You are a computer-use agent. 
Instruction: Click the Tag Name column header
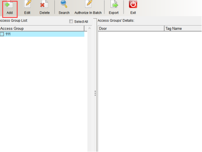click(183, 28)
